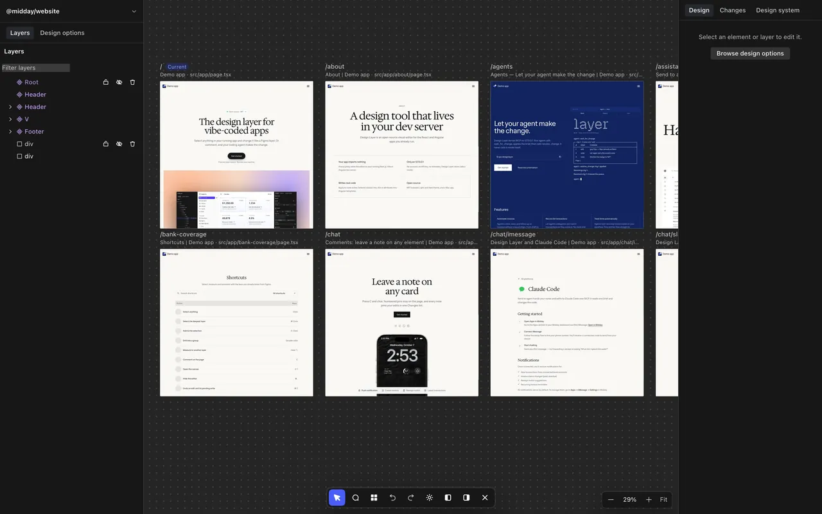822x514 pixels.
Task: Zoom in with the plus button
Action: (x=649, y=499)
